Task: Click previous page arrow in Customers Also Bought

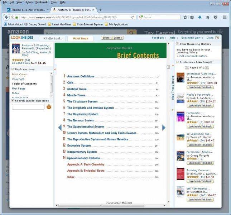Action: [187, 68]
